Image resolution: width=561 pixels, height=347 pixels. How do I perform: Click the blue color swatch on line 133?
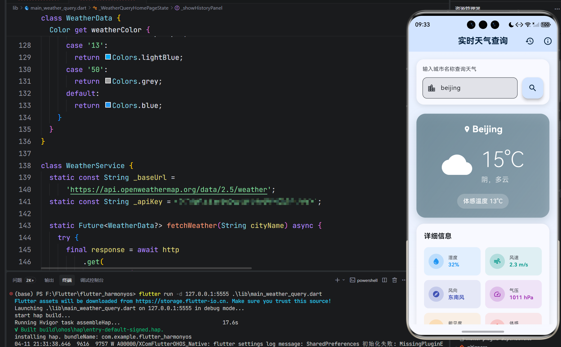point(108,105)
